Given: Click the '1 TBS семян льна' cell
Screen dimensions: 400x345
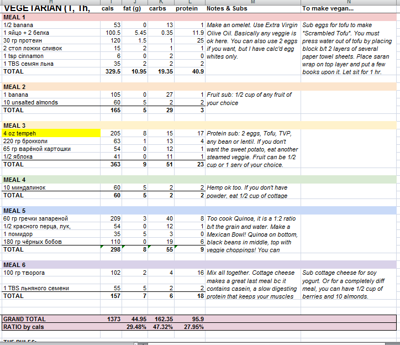Looking at the screenshot, I should [51, 64].
